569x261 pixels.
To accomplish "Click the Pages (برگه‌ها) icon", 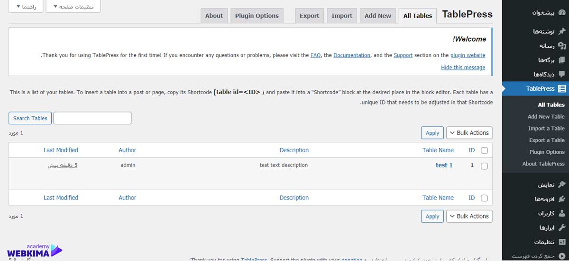I will 562,60.
